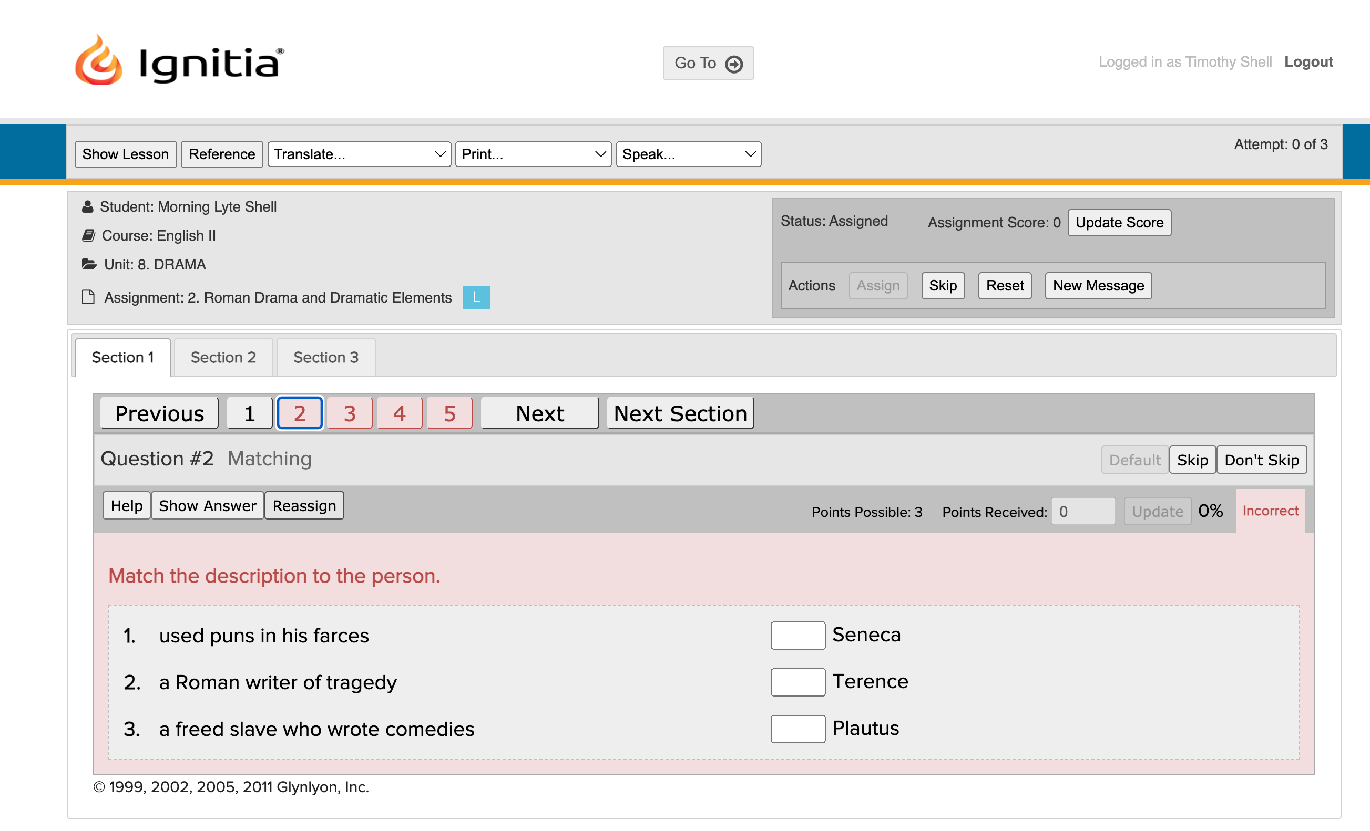Click Show Answer
Image resolution: width=1370 pixels, height=831 pixels.
pyautogui.click(x=208, y=505)
